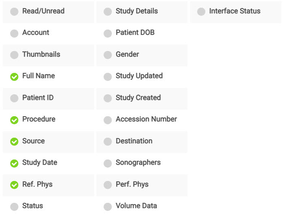Enable Thumbnails column display
The height and width of the screenshot is (217, 285).
14,55
